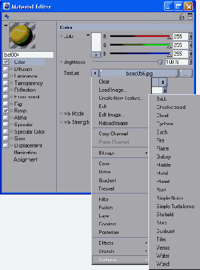Click the basic066.jpg texture button
The image size is (200, 270).
139,73
